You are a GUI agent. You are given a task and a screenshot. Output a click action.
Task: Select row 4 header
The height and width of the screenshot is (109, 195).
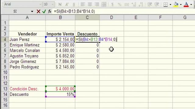[x=5, y=39]
